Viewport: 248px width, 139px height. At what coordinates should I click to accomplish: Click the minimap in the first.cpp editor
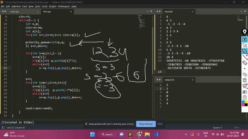(141, 21)
